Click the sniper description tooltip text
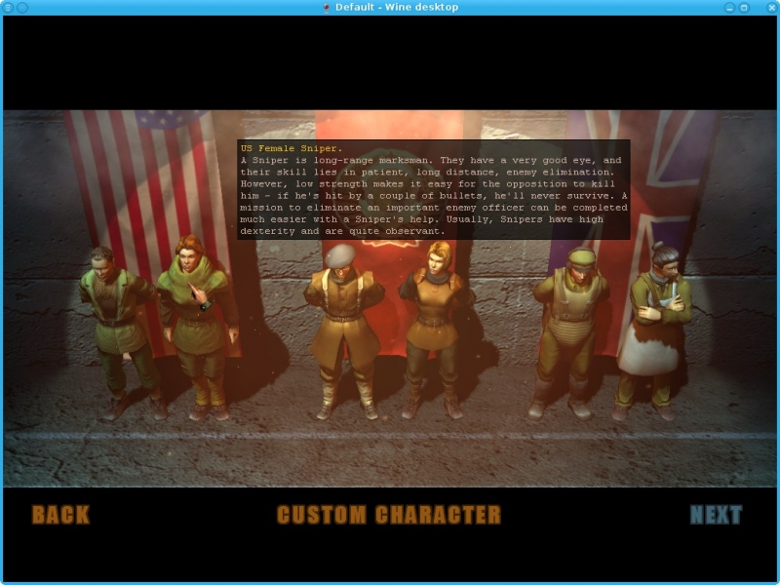Image resolution: width=780 pixels, height=585 pixels. coord(434,195)
